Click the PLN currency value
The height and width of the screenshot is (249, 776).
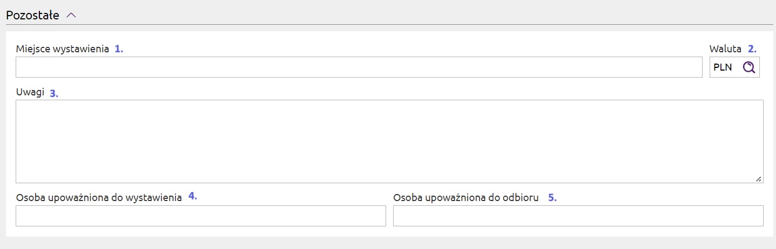(722, 67)
